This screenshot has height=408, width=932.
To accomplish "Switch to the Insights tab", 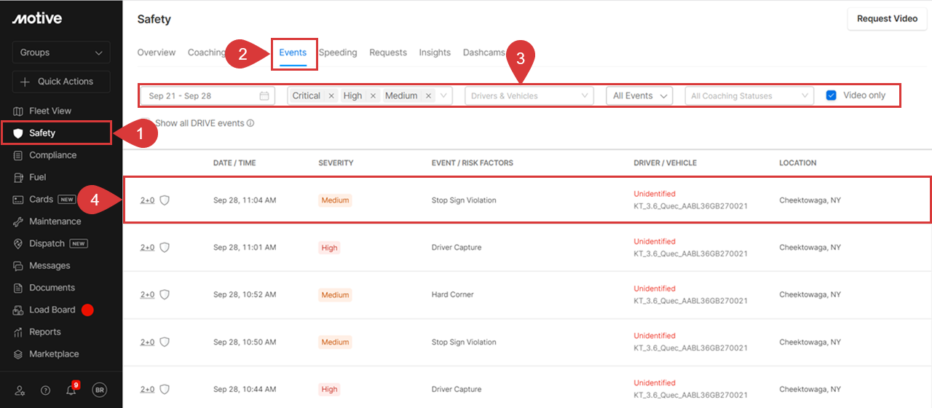I will coord(435,52).
